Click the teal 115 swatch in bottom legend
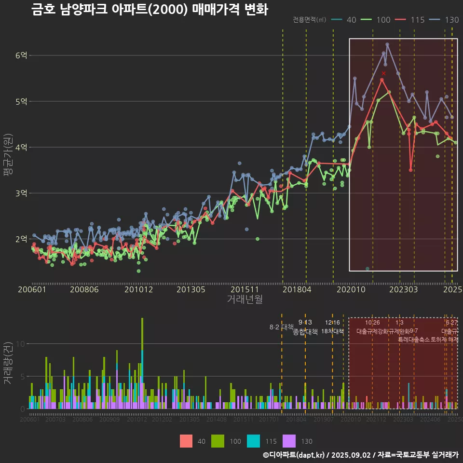This screenshot has width=463, height=463. tap(253, 441)
